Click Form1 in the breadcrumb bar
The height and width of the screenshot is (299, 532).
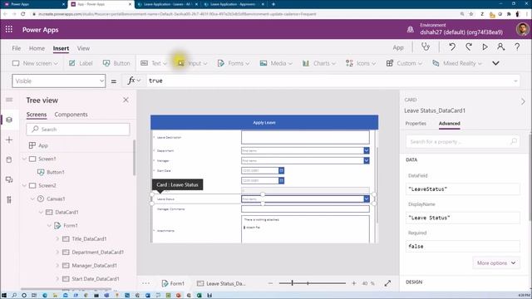point(173,283)
